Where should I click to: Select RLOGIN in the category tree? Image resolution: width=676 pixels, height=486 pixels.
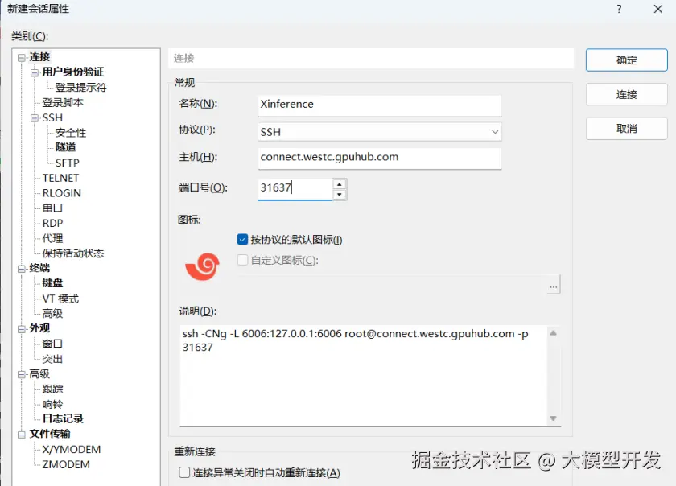pyautogui.click(x=62, y=193)
